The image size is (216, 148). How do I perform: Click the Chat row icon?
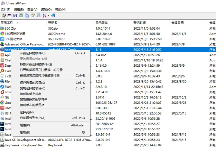(2, 60)
